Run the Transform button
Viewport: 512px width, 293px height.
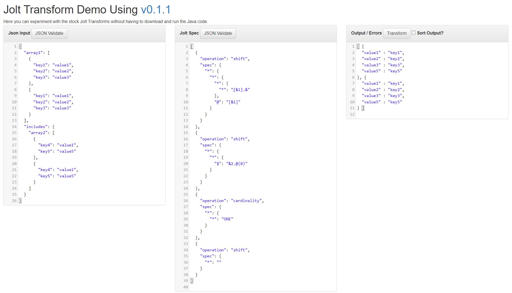[x=397, y=33]
